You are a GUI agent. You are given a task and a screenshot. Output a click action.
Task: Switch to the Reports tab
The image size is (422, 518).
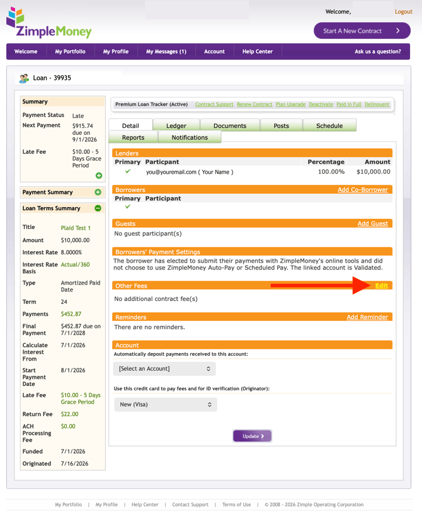(133, 137)
